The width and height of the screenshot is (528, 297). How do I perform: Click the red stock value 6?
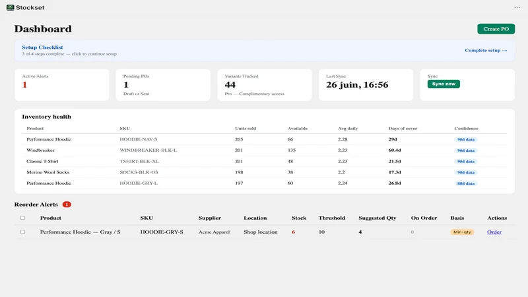293,232
